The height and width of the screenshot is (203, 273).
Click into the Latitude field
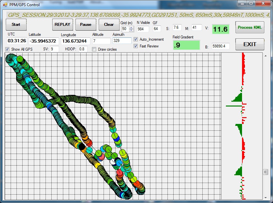(42, 41)
